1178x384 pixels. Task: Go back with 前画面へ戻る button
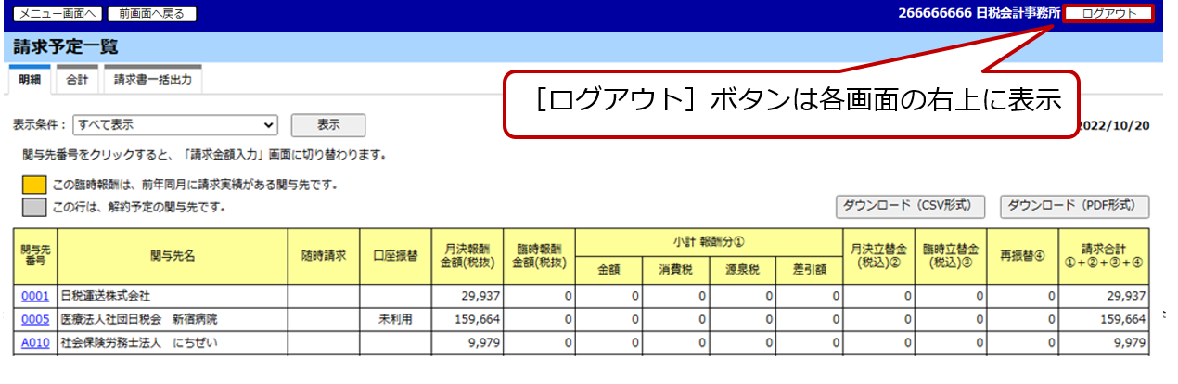[x=152, y=14]
